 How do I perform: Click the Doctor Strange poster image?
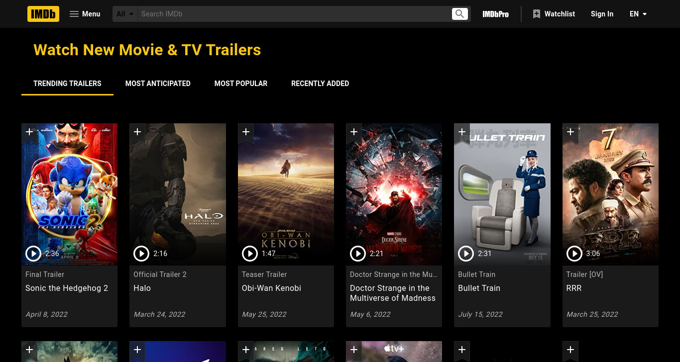[394, 194]
